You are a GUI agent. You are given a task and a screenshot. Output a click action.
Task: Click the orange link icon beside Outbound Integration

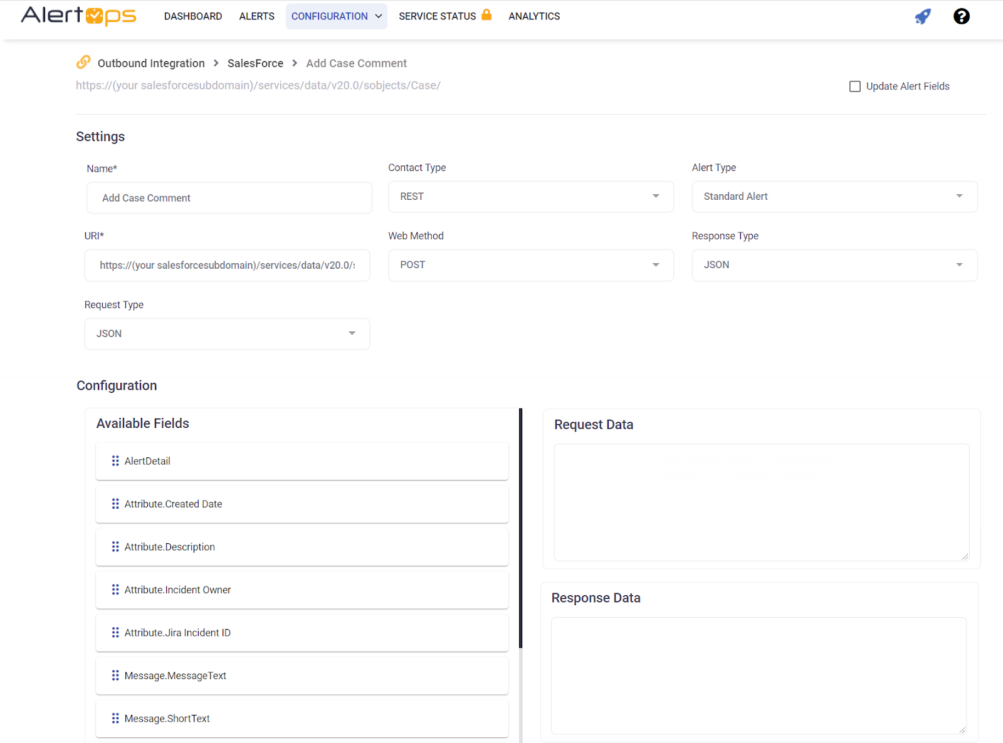pyautogui.click(x=83, y=62)
